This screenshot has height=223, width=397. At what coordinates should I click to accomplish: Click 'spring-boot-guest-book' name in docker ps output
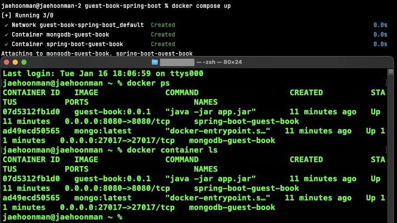[x=247, y=122]
